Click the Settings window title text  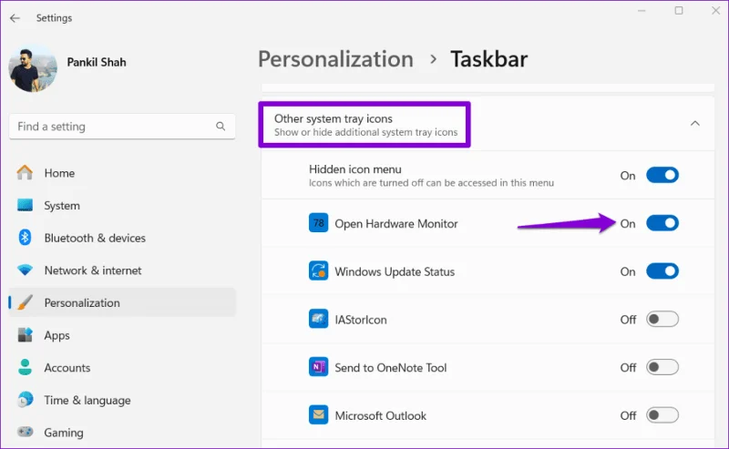pos(54,17)
